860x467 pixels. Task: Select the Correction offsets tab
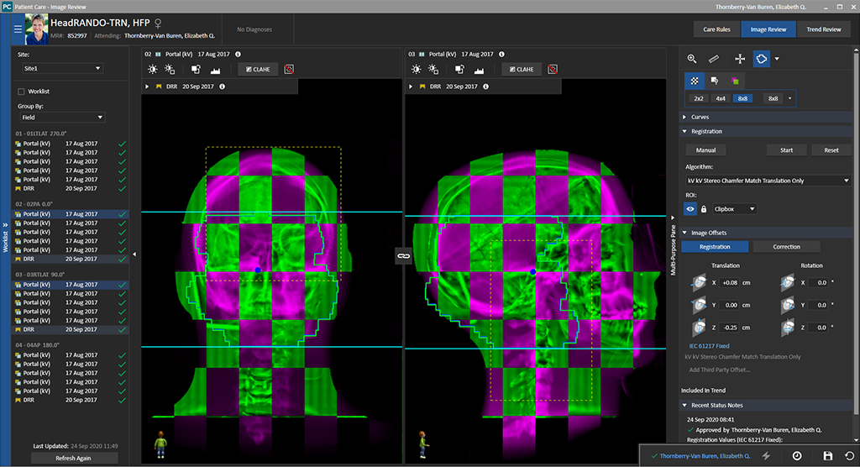click(x=786, y=247)
